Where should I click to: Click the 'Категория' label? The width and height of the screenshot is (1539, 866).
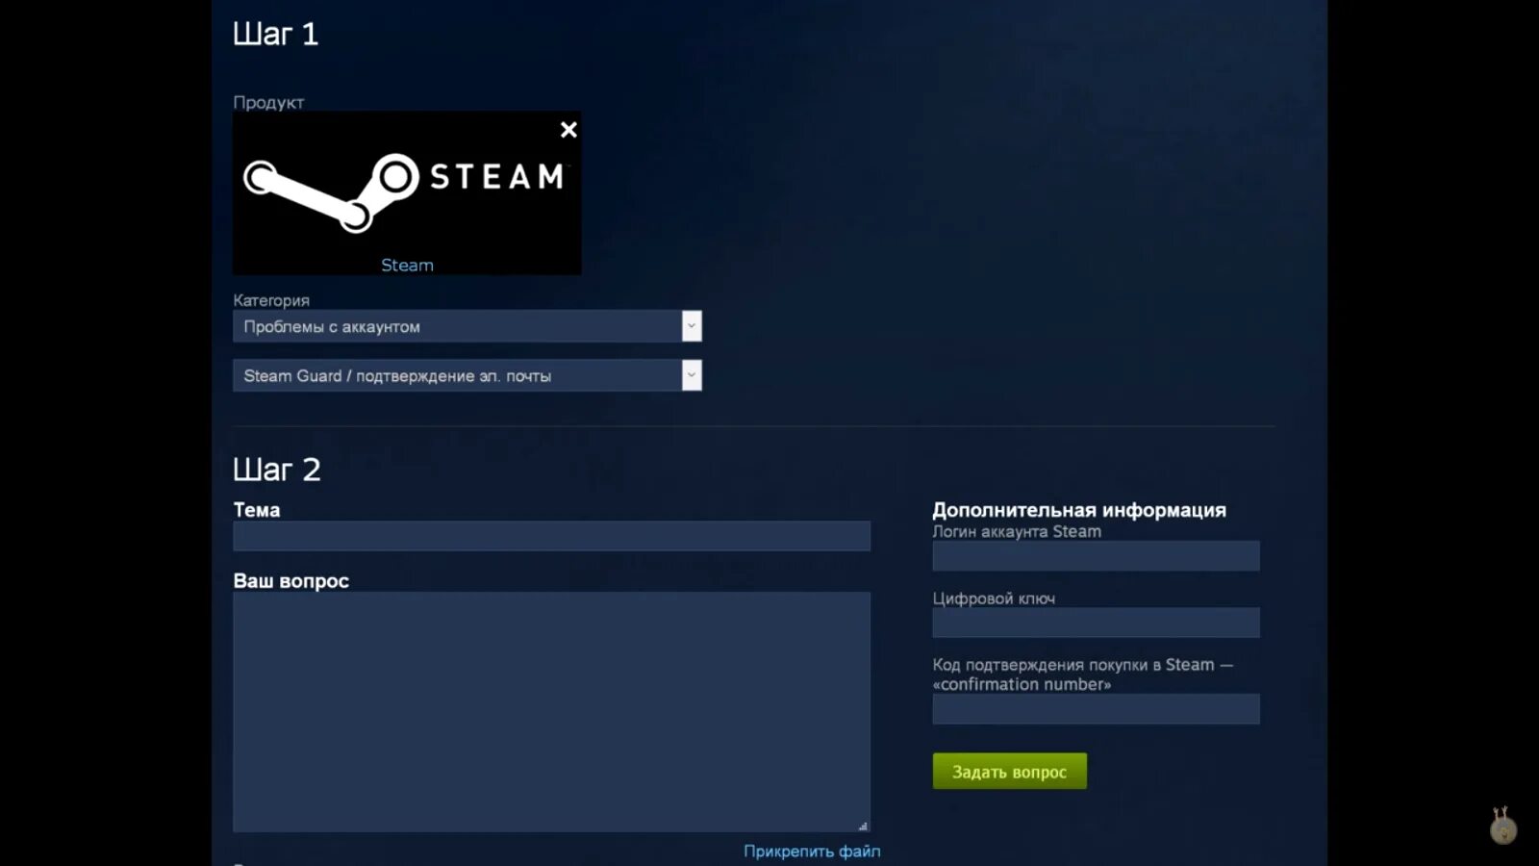[271, 300]
